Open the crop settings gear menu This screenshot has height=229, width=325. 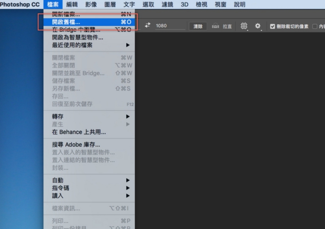[x=258, y=26]
